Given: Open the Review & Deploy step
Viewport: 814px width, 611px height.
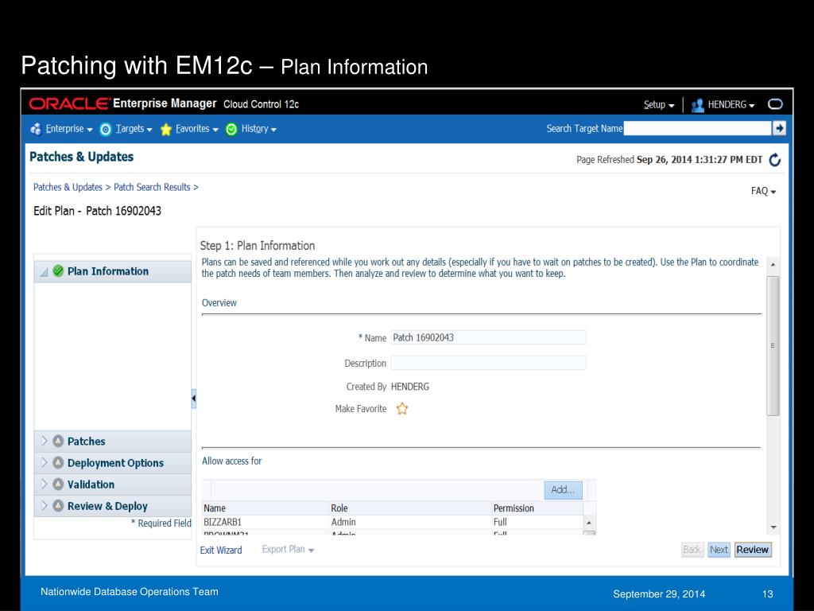Looking at the screenshot, I should [x=107, y=507].
